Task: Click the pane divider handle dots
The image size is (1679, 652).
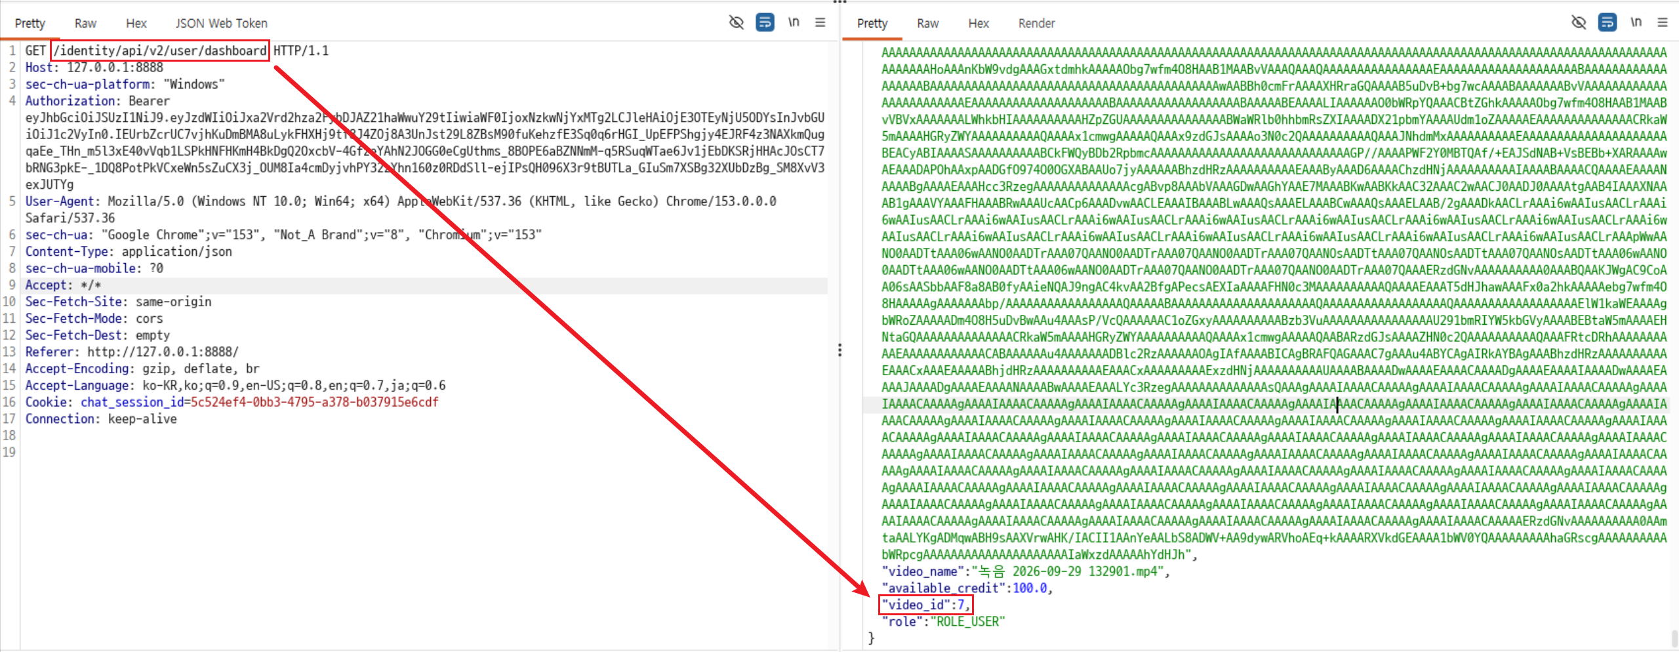Action: (x=839, y=350)
